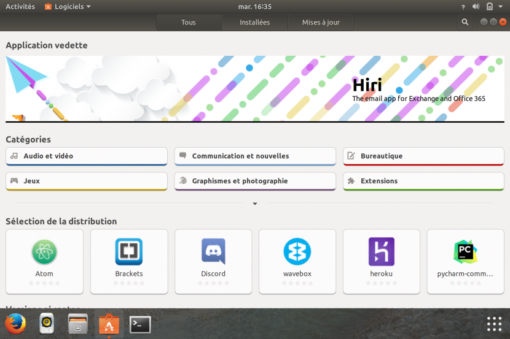The width and height of the screenshot is (510, 339).
Task: Open the system menu dropdown arrow
Action: click(x=501, y=7)
